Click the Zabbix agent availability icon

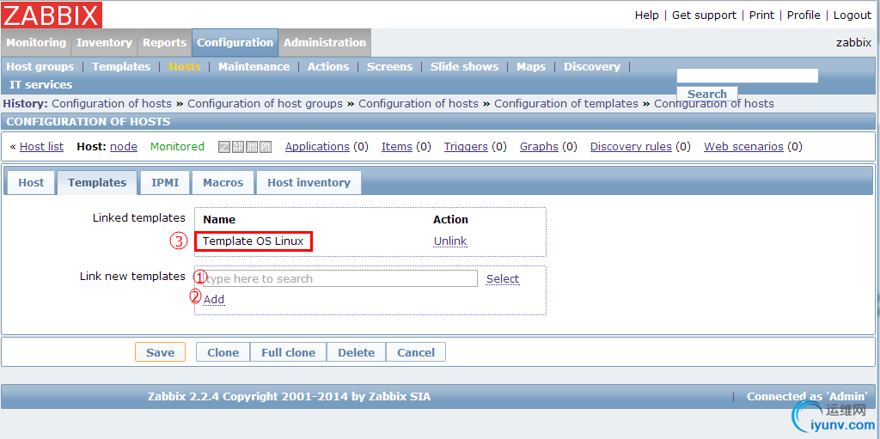click(x=224, y=147)
